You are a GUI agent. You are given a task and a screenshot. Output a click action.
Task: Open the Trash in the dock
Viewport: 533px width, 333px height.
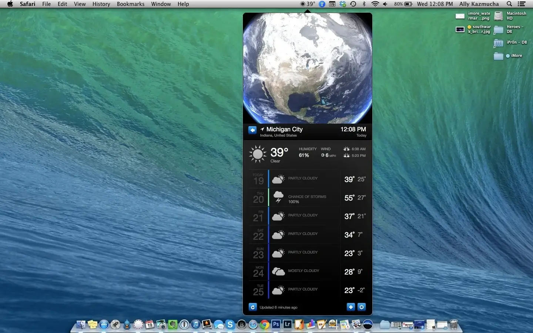click(454, 324)
